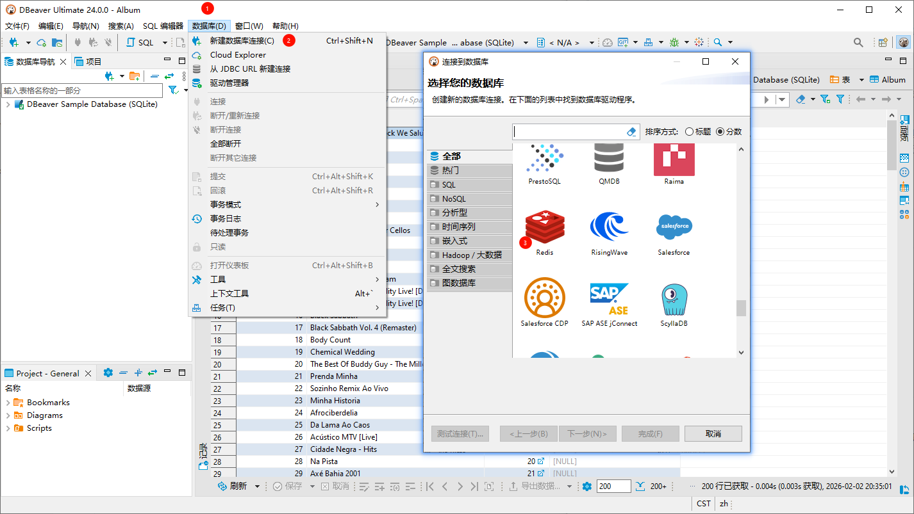The width and height of the screenshot is (914, 514).
Task: Open the 刷新 dropdown arrow
Action: pos(257,486)
